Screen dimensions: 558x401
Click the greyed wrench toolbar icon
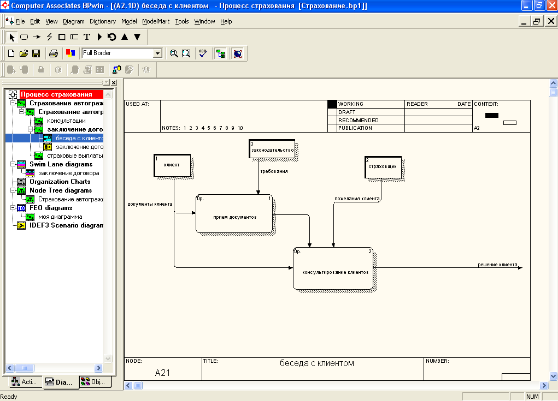point(129,70)
